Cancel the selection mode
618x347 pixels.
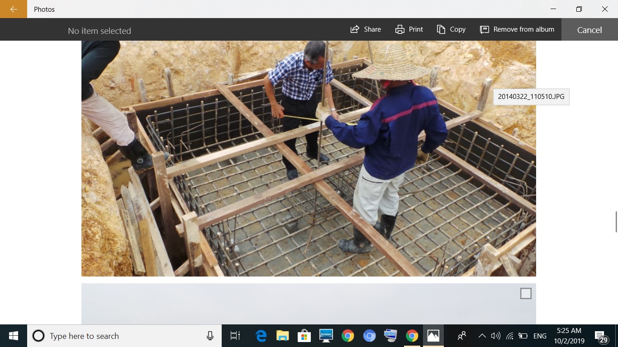pyautogui.click(x=589, y=30)
